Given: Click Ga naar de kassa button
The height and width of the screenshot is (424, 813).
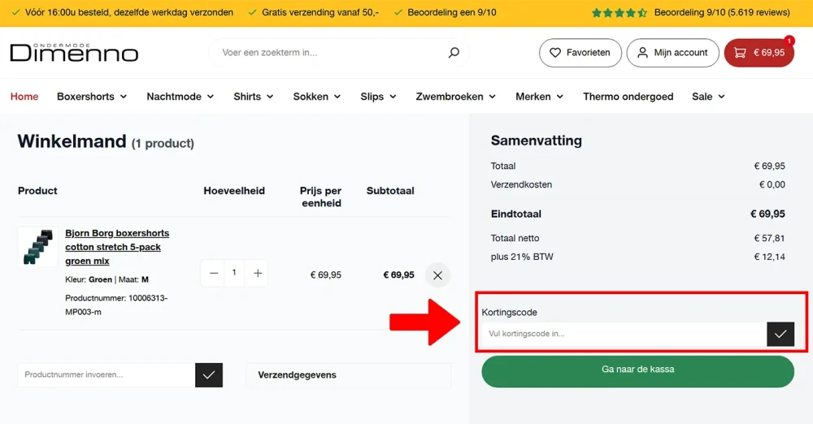Looking at the screenshot, I should coord(637,371).
